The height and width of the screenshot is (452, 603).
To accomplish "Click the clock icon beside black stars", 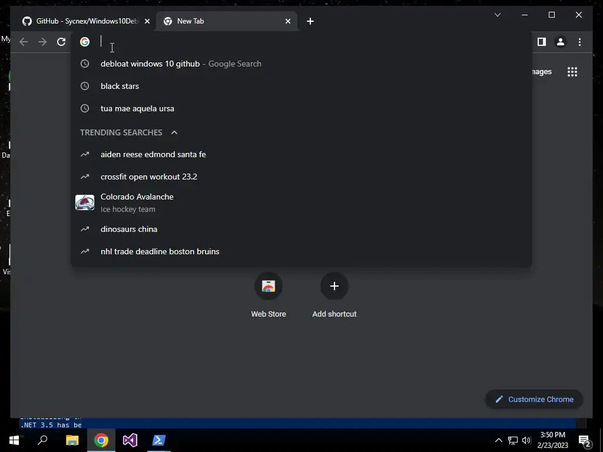I will (85, 86).
